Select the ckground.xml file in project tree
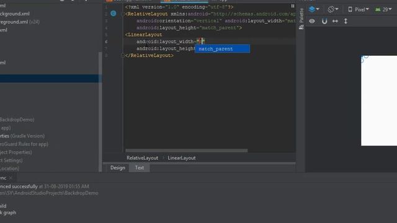Image resolution: width=397 pixels, height=223 pixels. [15, 14]
